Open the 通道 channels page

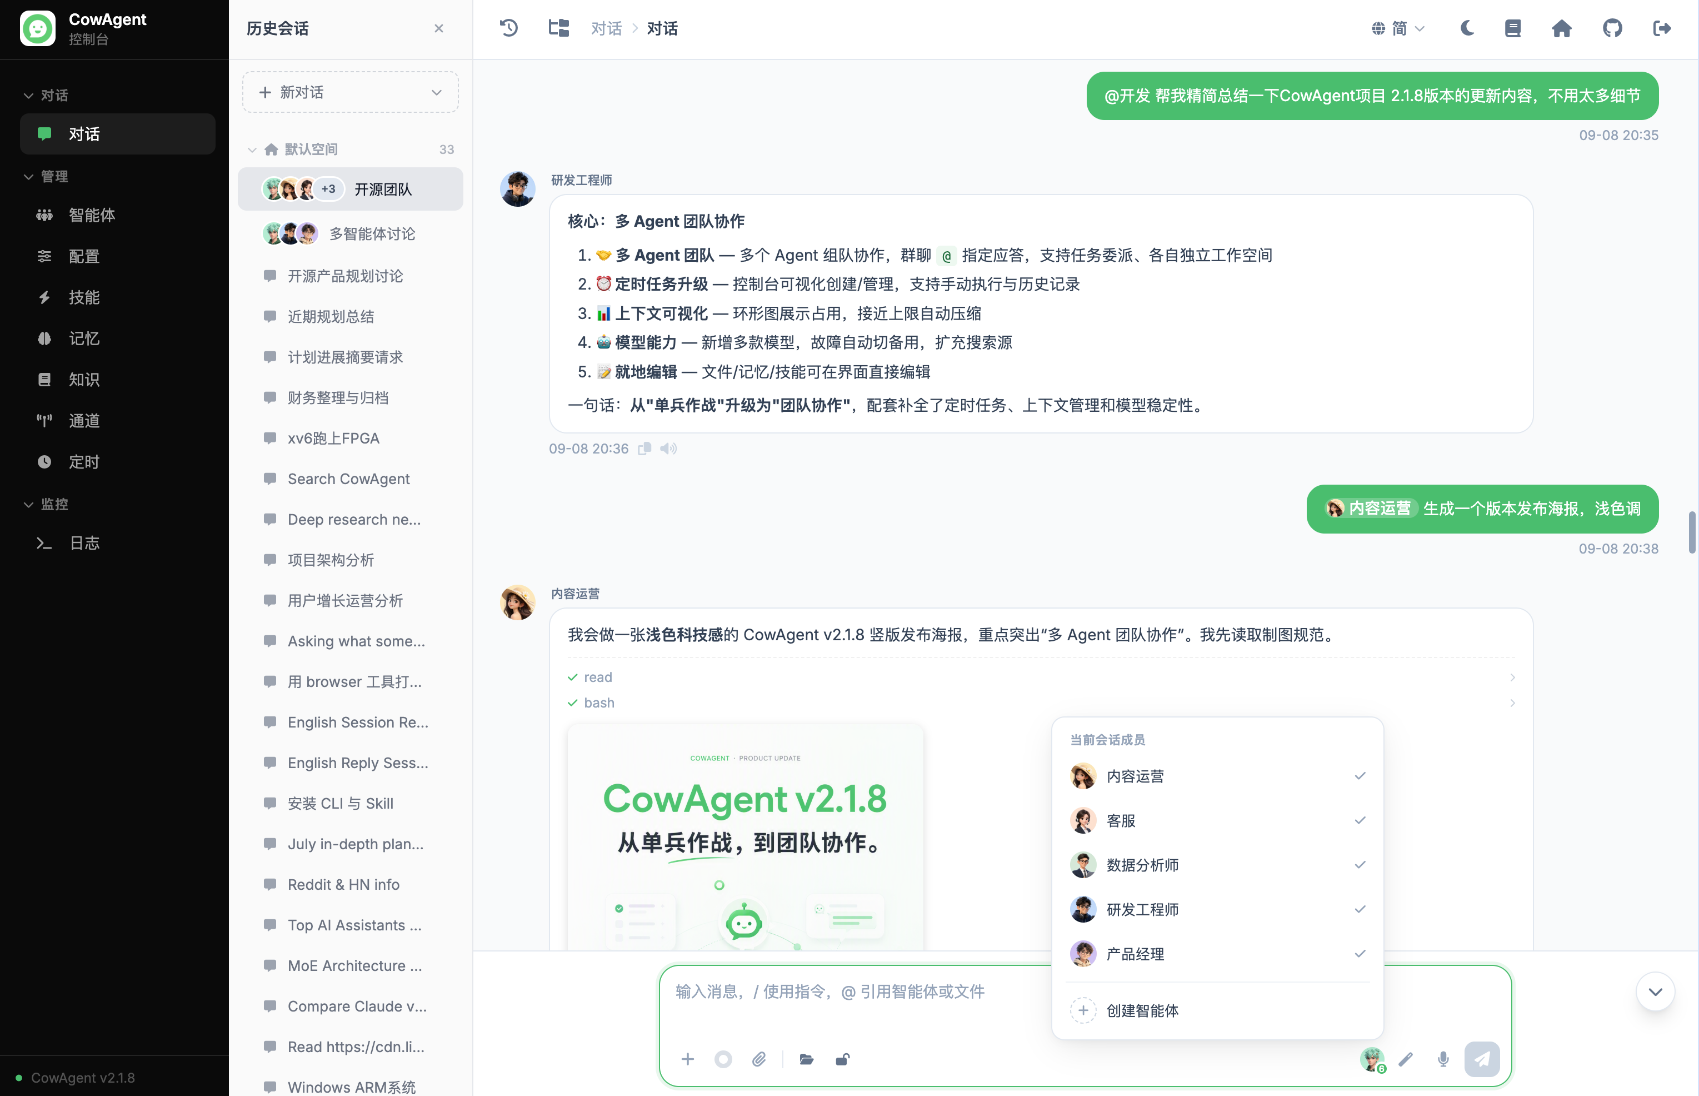pos(117,421)
